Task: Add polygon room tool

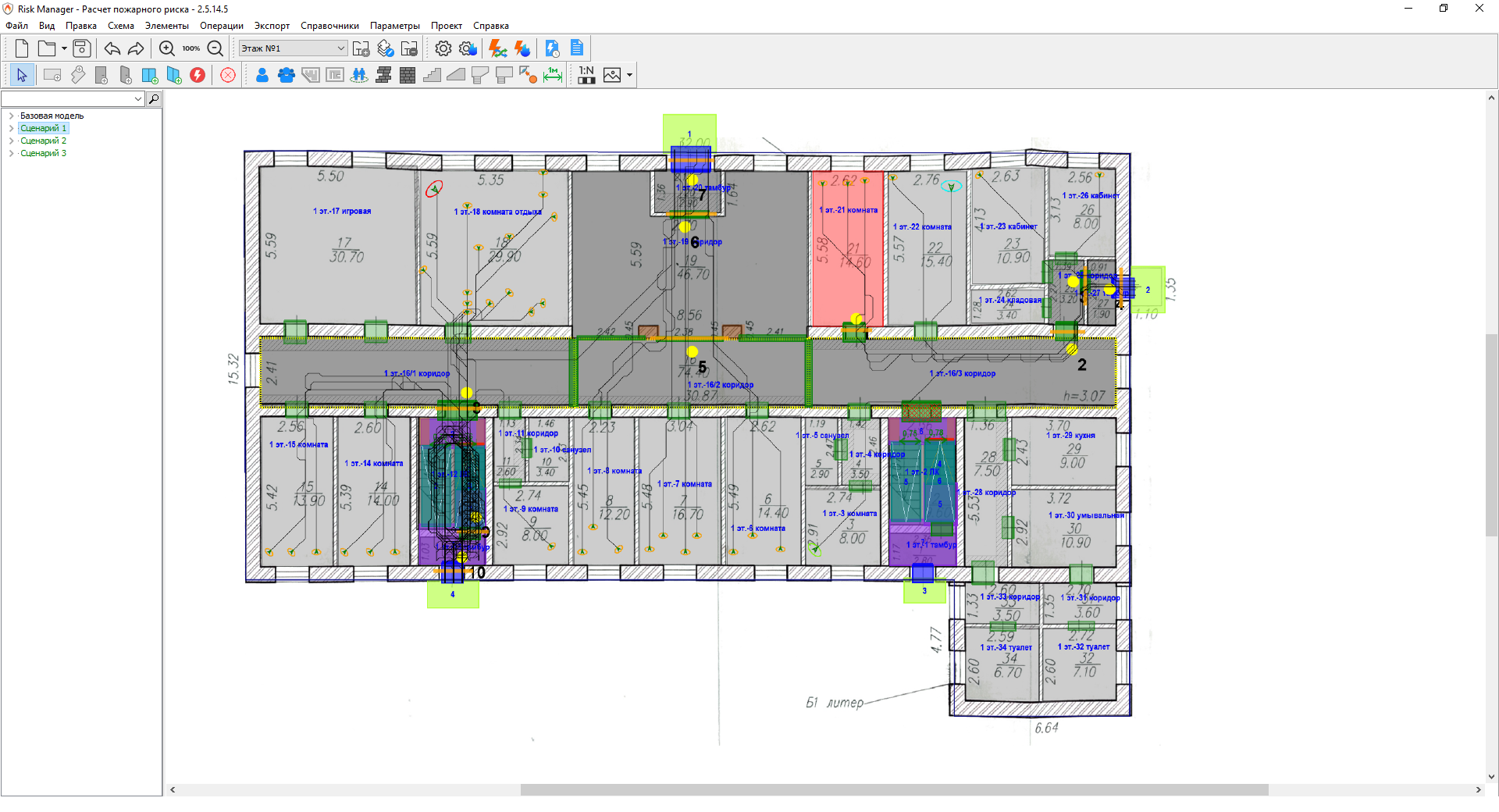Action: click(x=77, y=75)
